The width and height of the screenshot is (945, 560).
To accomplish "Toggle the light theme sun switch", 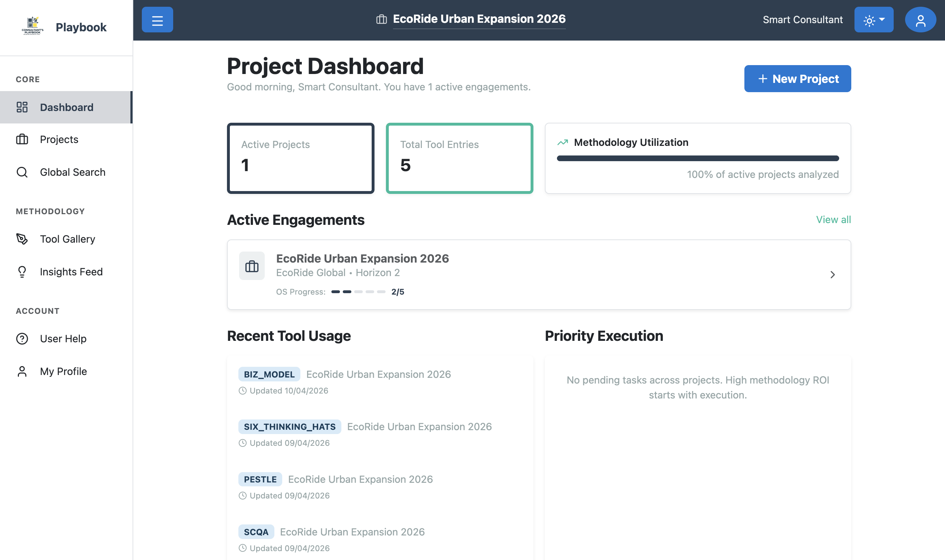I will click(x=869, y=19).
